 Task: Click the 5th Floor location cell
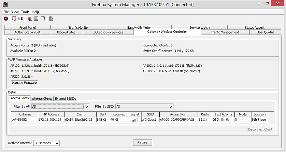[260, 120]
